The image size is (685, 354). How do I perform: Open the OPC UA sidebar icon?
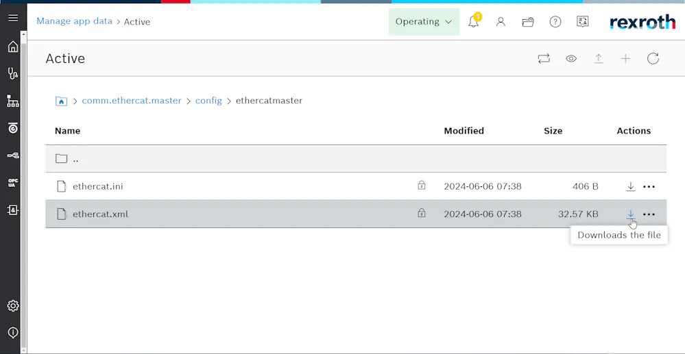point(13,183)
